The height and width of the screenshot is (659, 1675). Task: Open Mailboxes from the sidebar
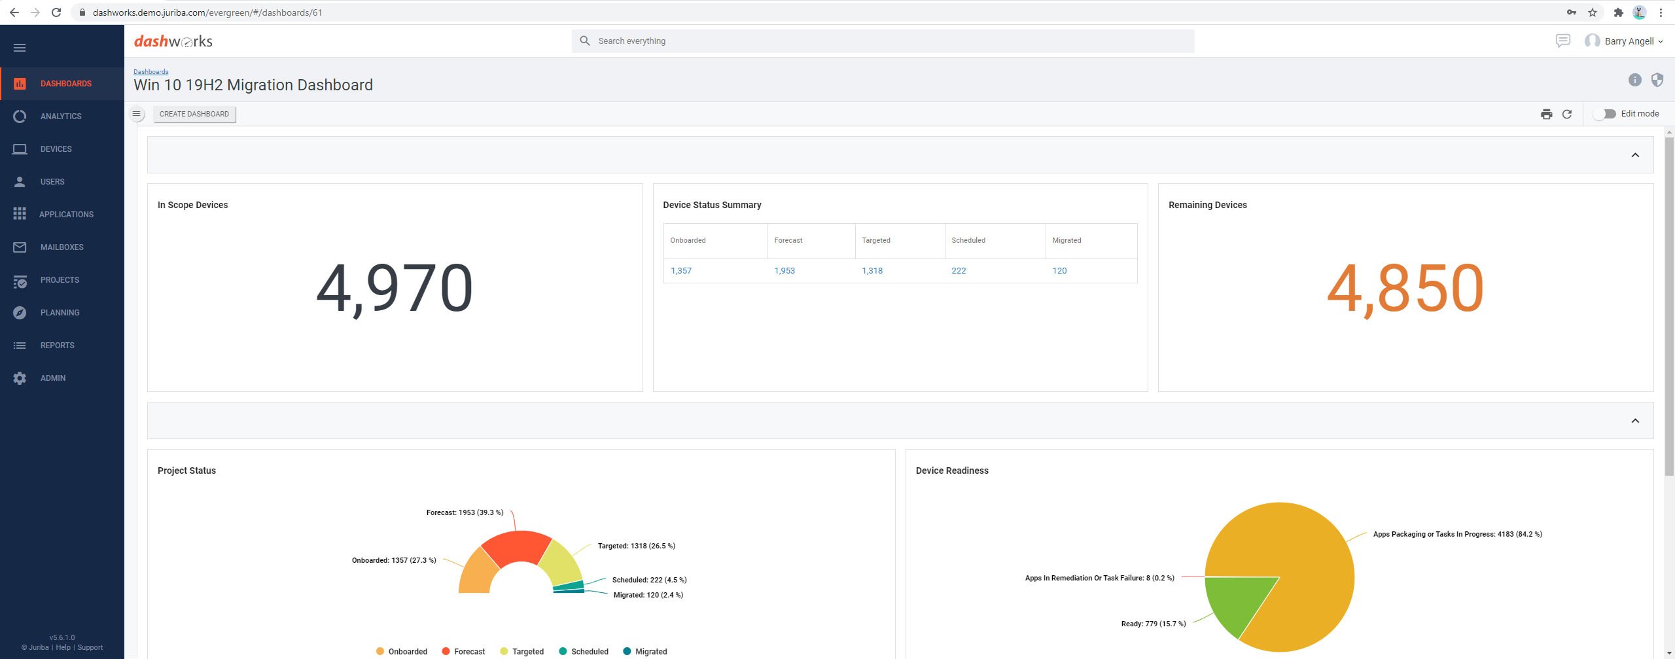coord(62,247)
